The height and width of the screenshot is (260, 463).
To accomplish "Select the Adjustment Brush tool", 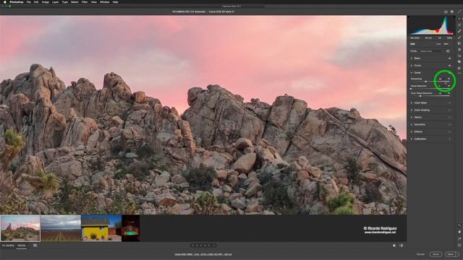I will [459, 37].
